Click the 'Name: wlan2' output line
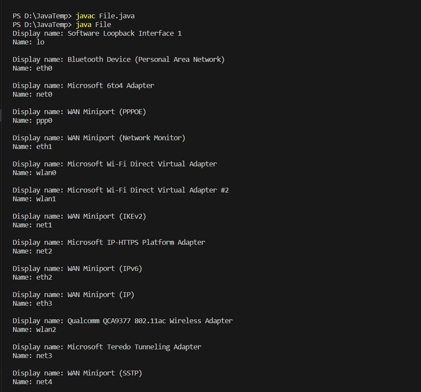This screenshot has height=392, width=421. [35, 330]
